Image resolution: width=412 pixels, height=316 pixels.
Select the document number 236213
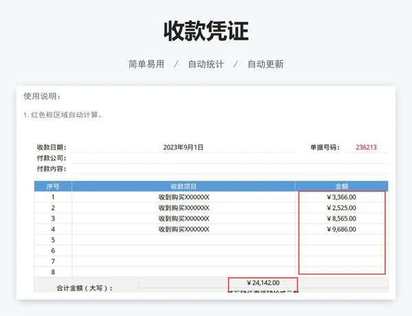(366, 148)
